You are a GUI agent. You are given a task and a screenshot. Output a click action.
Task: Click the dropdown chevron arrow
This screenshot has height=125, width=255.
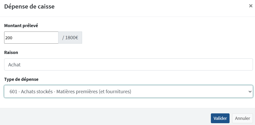tap(250, 91)
